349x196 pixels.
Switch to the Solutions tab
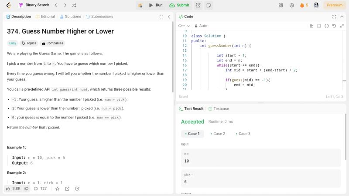[x=70, y=17]
